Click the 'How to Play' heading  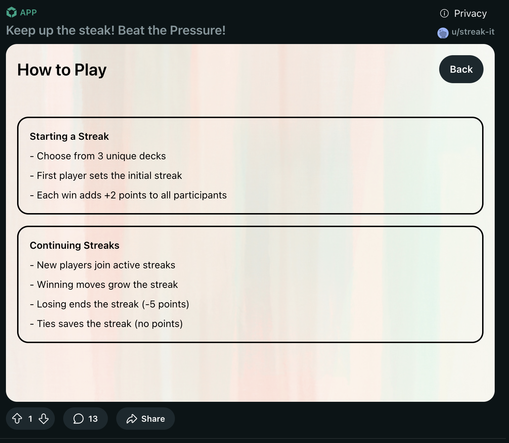[62, 70]
